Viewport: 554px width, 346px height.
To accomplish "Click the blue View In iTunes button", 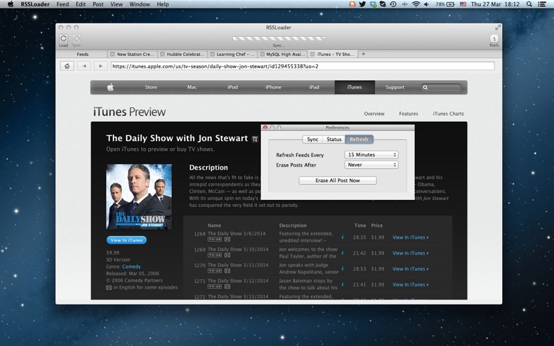I will pyautogui.click(x=127, y=240).
